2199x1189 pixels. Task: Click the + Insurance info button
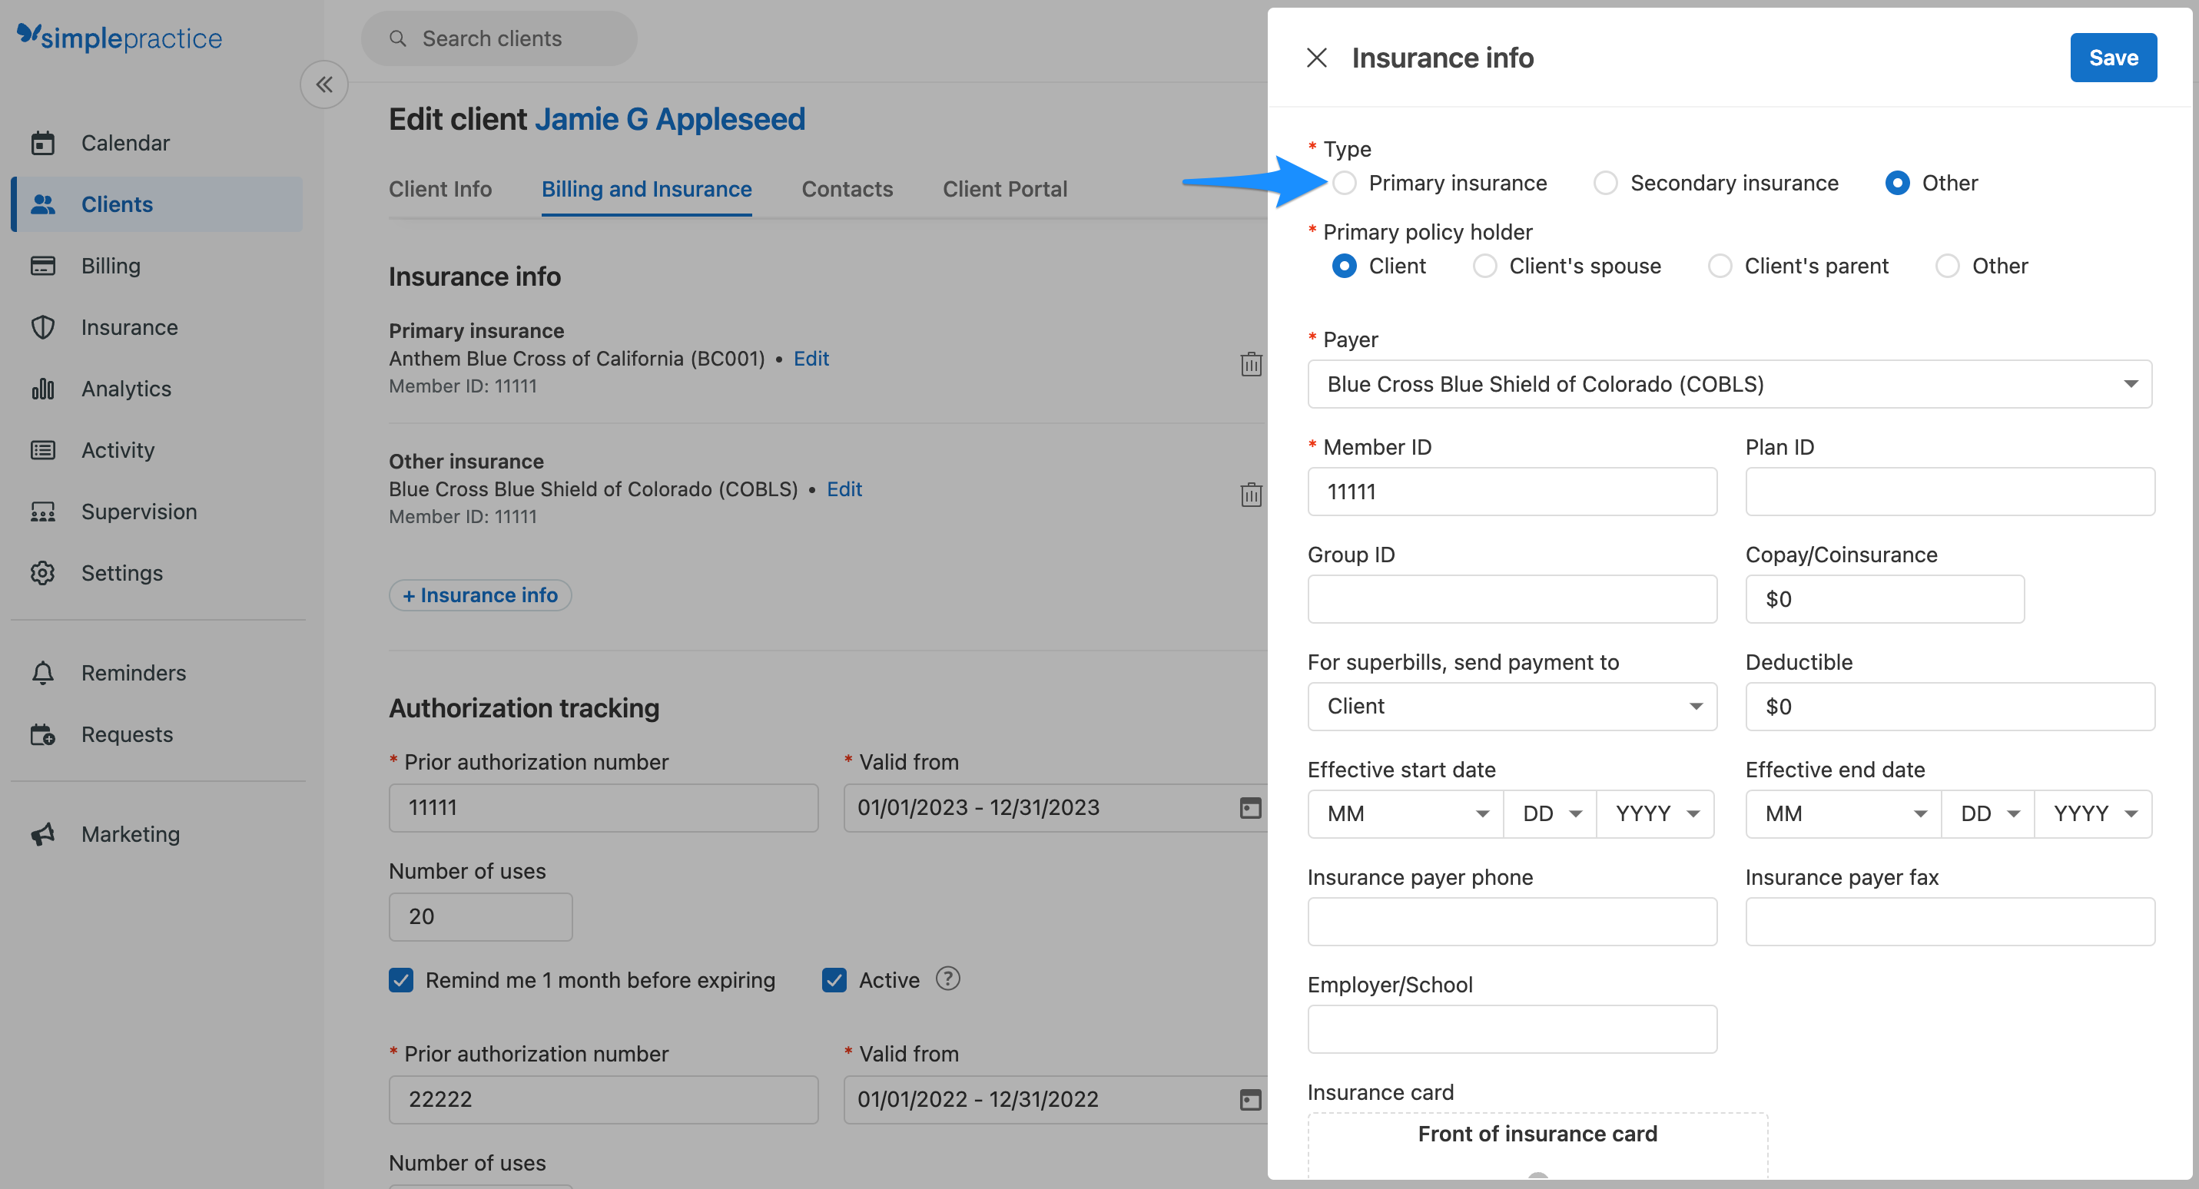tap(479, 595)
